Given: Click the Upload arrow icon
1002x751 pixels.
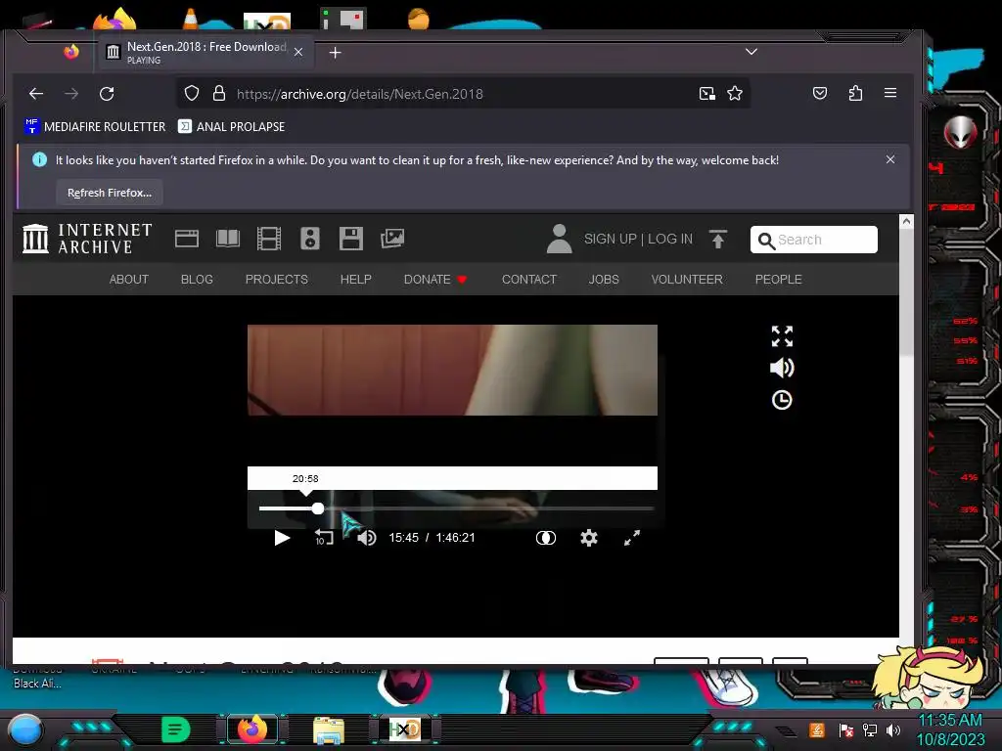Looking at the screenshot, I should tap(718, 239).
